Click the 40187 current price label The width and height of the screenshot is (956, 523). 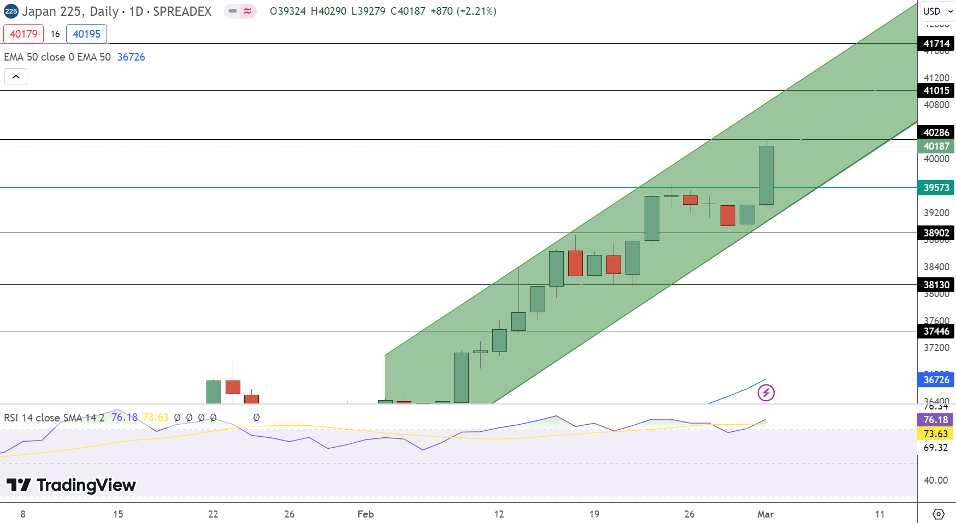[936, 146]
